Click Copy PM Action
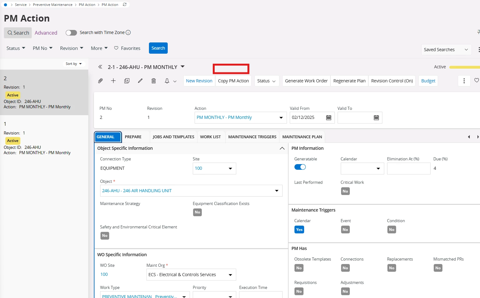Viewport: 480px width, 298px height. (x=233, y=81)
